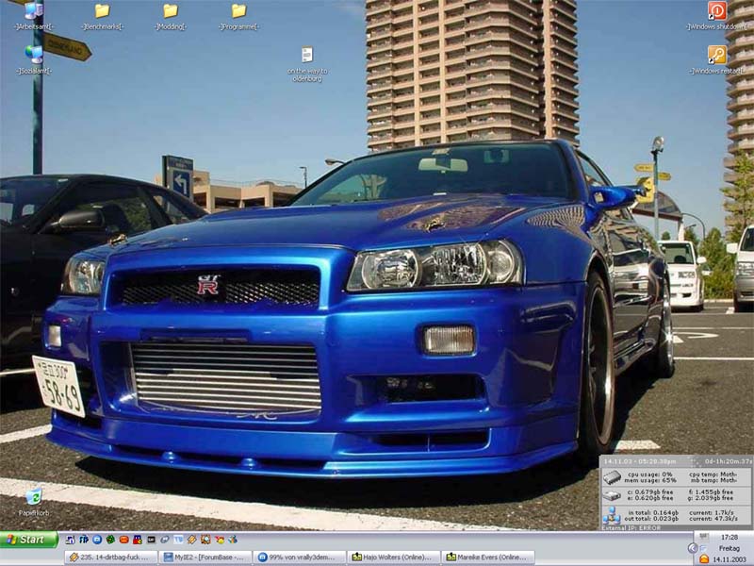Click the blue round quick launch icon
754x566 pixels.
pyautogui.click(x=97, y=540)
